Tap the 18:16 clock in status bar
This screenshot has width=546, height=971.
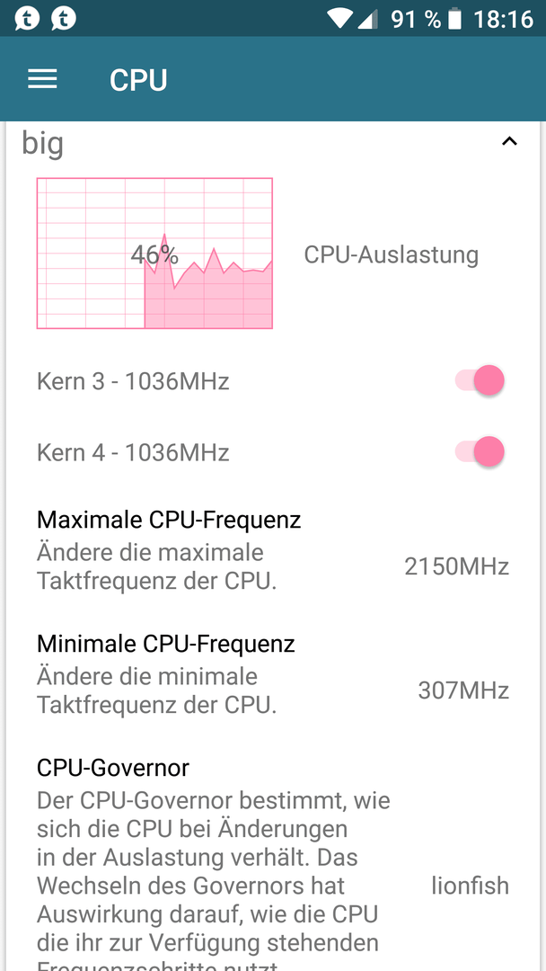503,19
